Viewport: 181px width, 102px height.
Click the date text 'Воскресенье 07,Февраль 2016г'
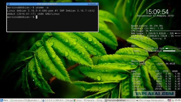point(156,16)
